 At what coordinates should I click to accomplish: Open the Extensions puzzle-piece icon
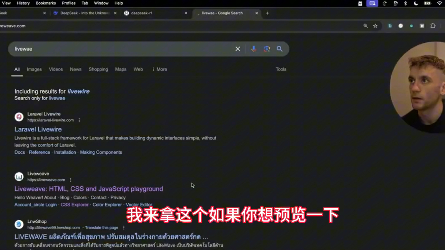click(433, 26)
